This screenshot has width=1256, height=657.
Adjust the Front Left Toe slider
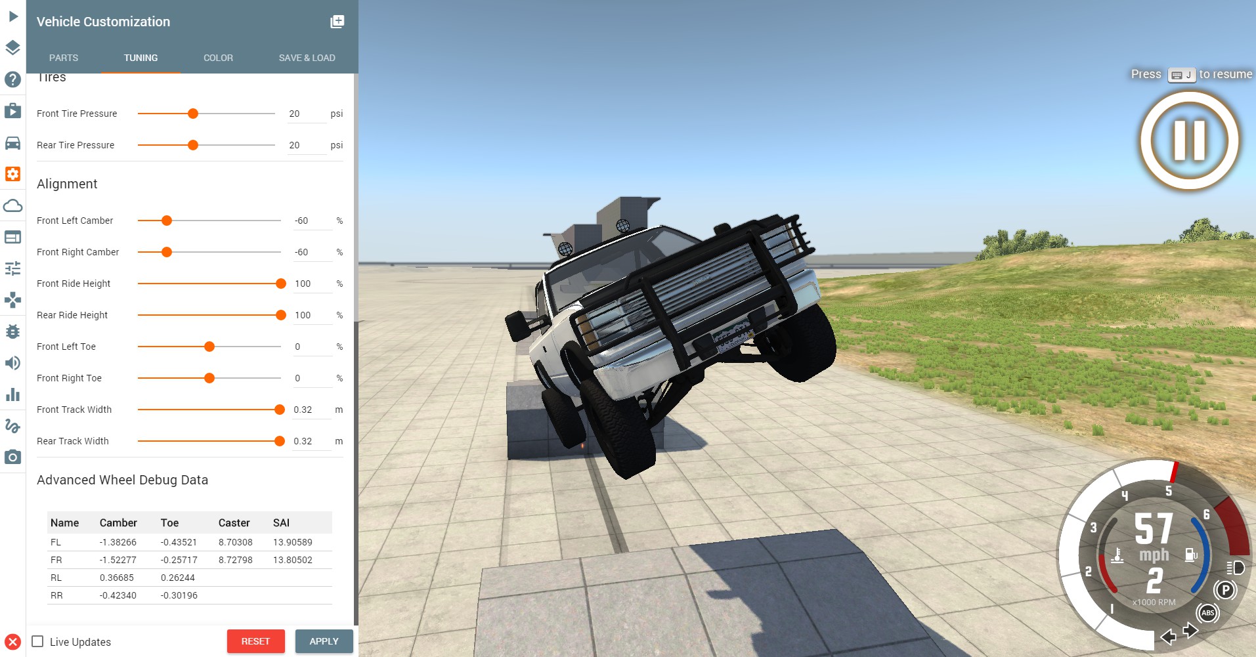[209, 347]
